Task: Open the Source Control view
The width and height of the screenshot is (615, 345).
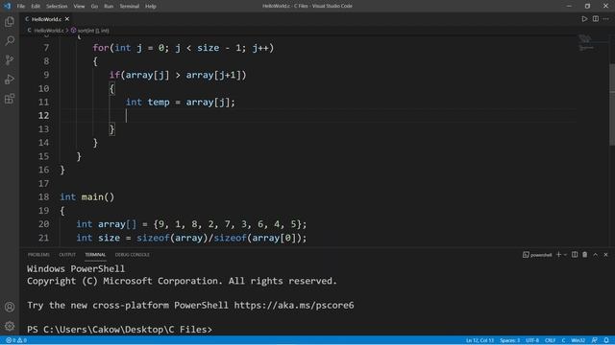Action: pos(10,59)
